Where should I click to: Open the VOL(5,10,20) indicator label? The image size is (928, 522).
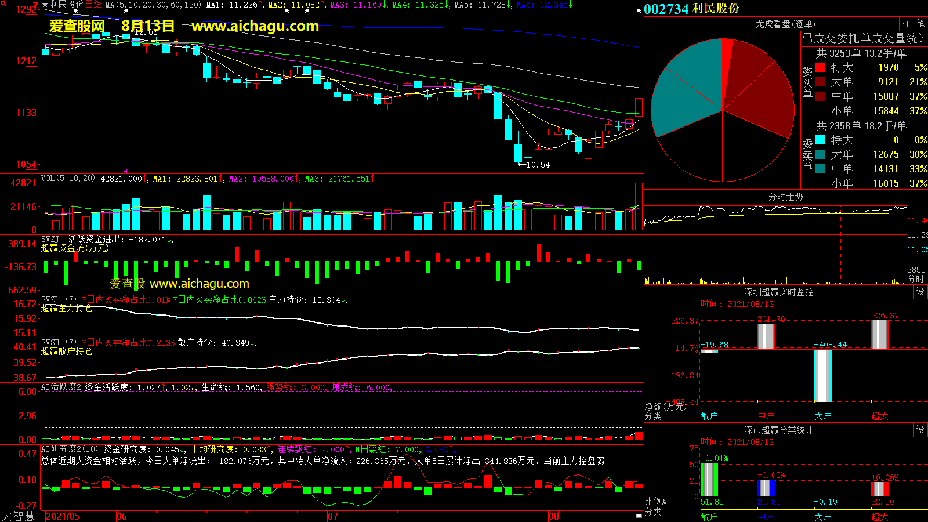(x=68, y=179)
